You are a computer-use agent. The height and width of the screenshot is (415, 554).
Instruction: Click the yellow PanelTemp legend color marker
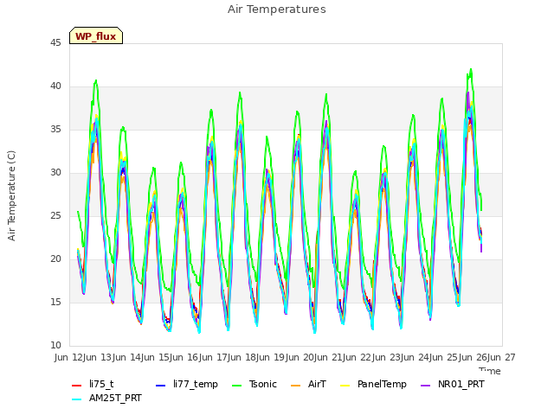pyautogui.click(x=345, y=386)
